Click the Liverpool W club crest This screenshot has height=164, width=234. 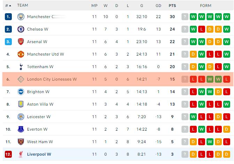pos(21,154)
